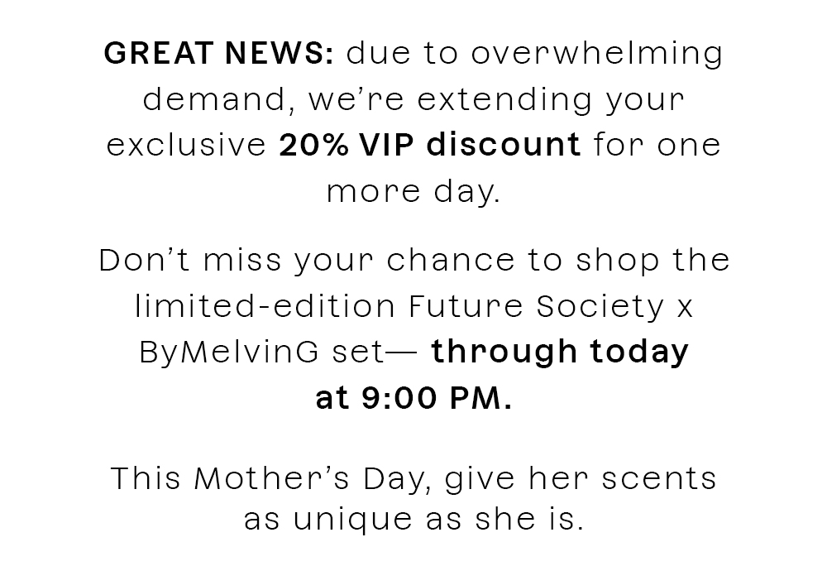Click the words 'for one' after the discount

[657, 145]
